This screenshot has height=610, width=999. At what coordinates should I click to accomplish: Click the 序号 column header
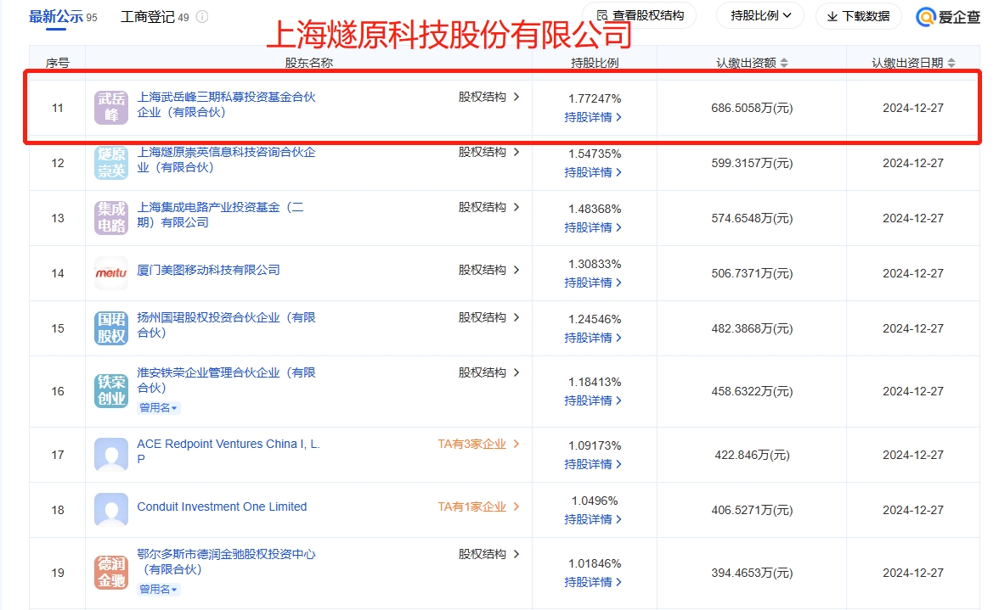58,63
